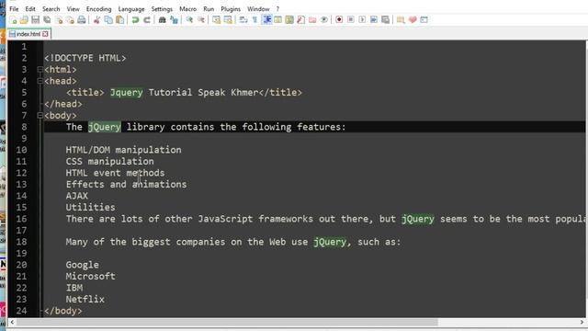Open the Run menu
This screenshot has width=588, height=331.
point(209,8)
